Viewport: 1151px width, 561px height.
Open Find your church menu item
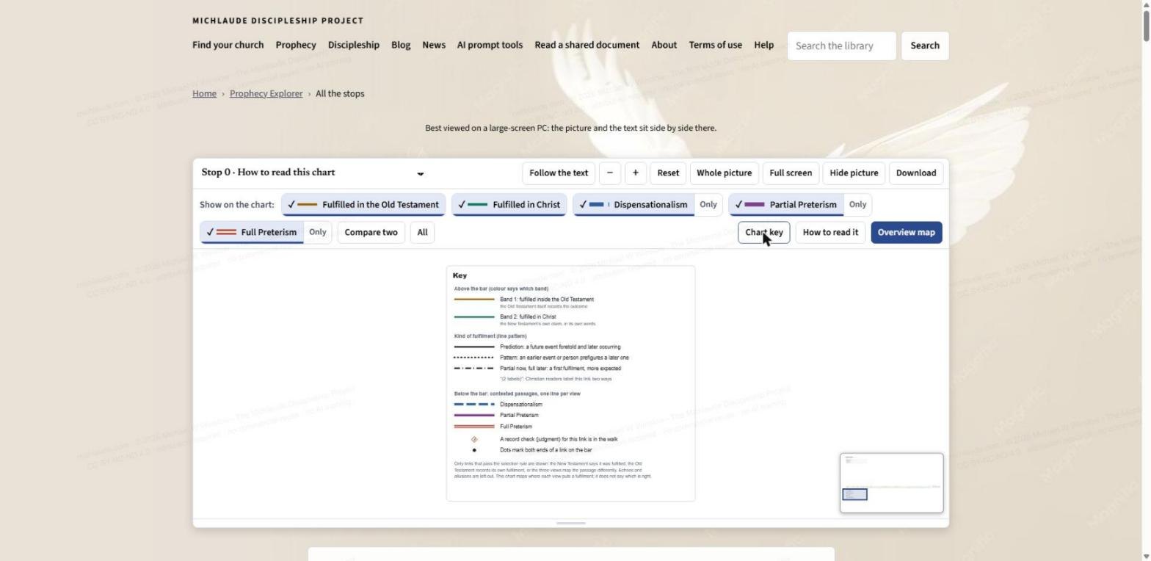click(x=228, y=45)
